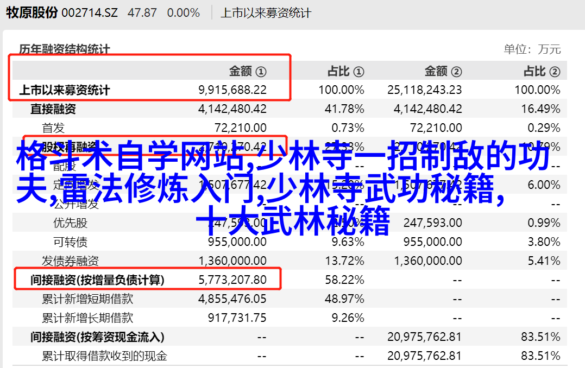
Task: Click the 0.29% cell
Action: [x=544, y=128]
